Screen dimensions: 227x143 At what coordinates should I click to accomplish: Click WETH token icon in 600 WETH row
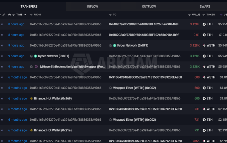click(x=204, y=77)
